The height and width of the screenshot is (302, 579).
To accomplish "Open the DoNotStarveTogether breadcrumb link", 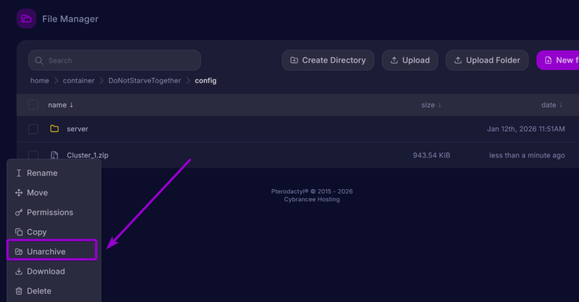I will pyautogui.click(x=145, y=81).
